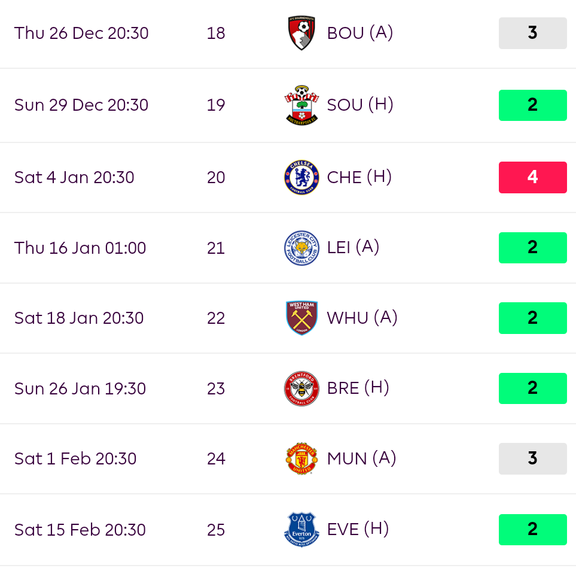576x568 pixels.
Task: Click the Bournemouth club crest
Action: pyautogui.click(x=301, y=33)
